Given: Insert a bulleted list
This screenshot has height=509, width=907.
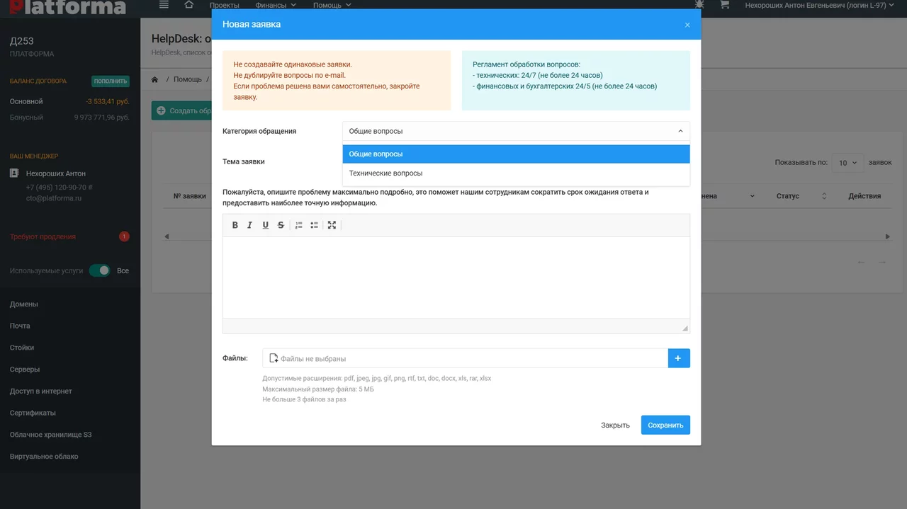Looking at the screenshot, I should (314, 225).
